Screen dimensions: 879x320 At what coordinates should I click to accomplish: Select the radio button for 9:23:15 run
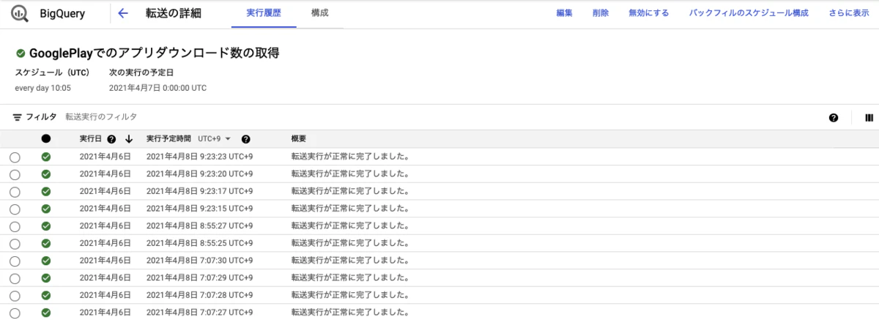point(15,209)
